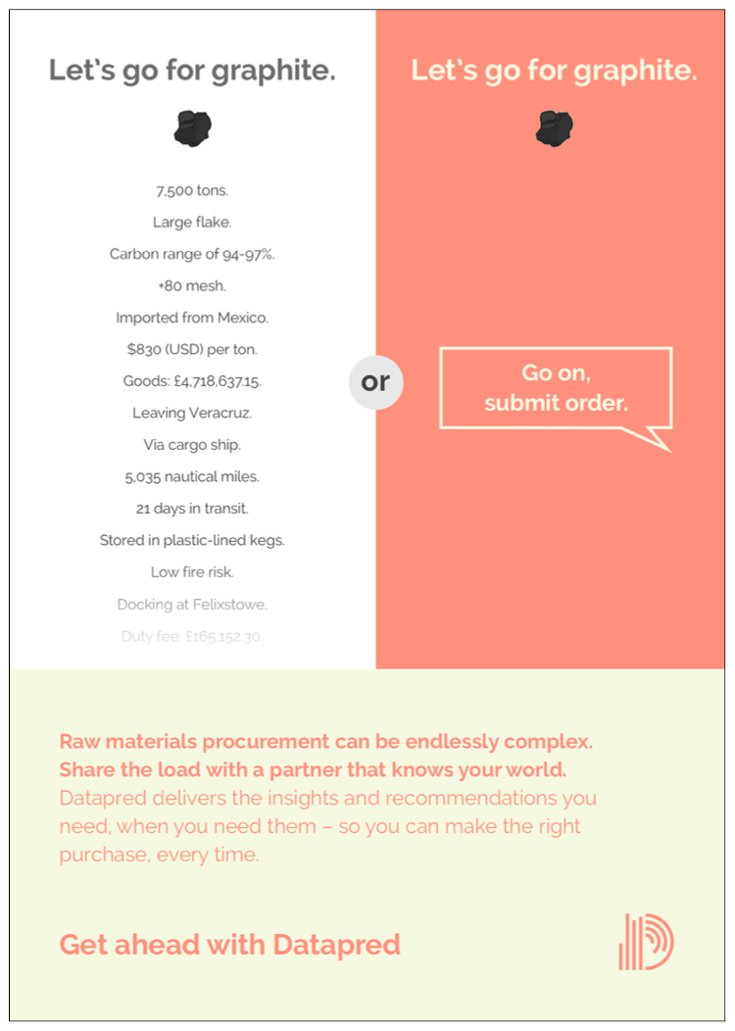The image size is (735, 1031).
Task: Click the "Docking at Felixstowe." line
Action: pyautogui.click(x=192, y=604)
